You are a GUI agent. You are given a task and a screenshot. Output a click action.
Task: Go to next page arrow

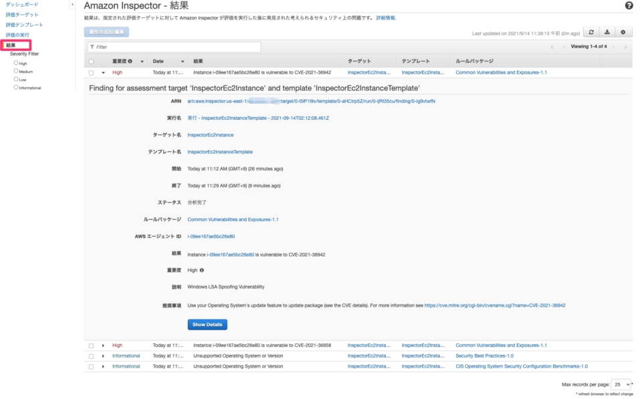point(613,47)
